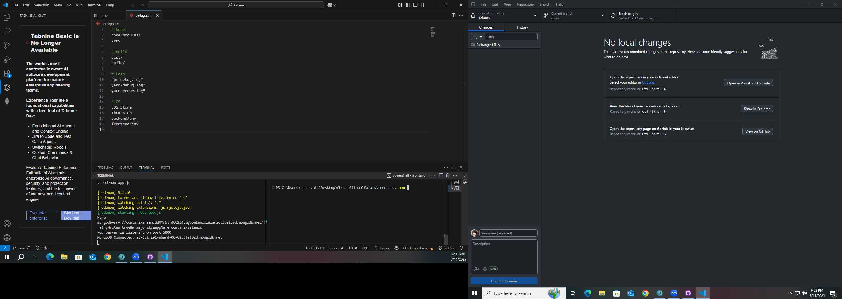The height and width of the screenshot is (299, 842).
Task: Close the terminal panel
Action: point(461,167)
